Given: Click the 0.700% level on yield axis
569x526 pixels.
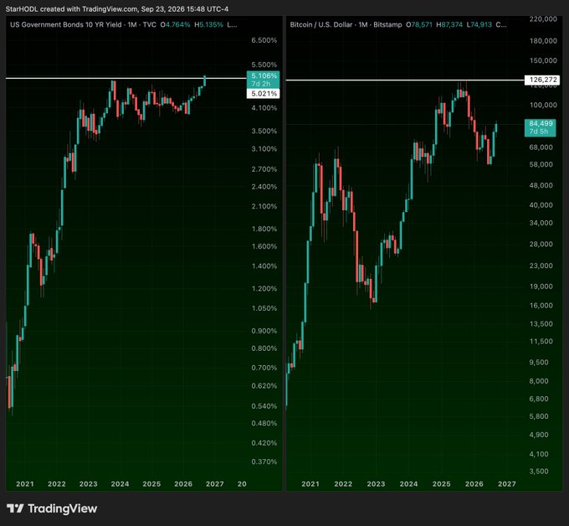Looking at the screenshot, I should click(264, 368).
